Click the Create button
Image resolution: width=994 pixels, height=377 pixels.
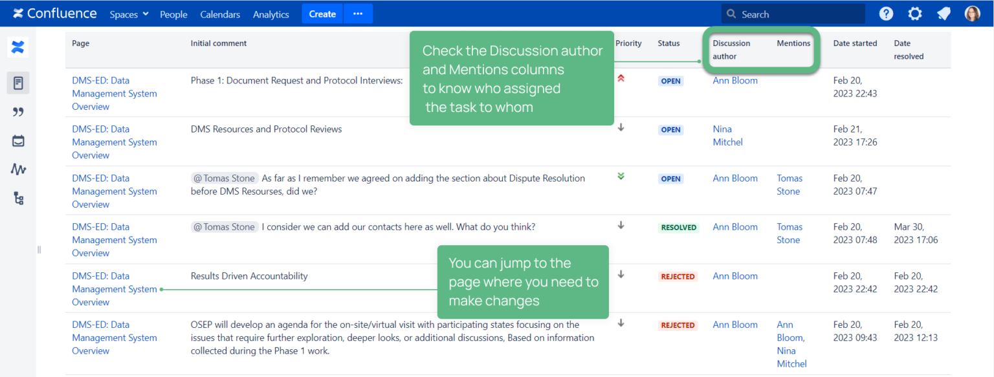(x=322, y=13)
